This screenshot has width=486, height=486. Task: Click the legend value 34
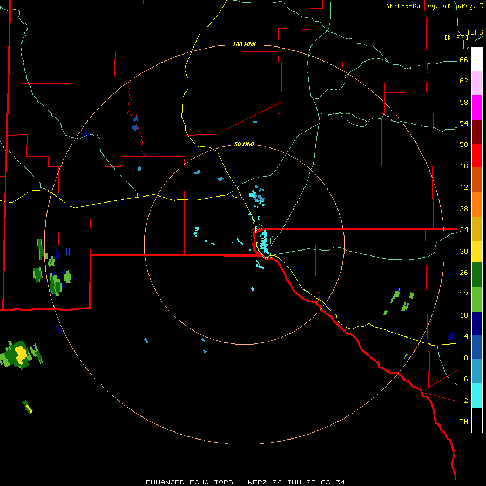click(x=464, y=230)
